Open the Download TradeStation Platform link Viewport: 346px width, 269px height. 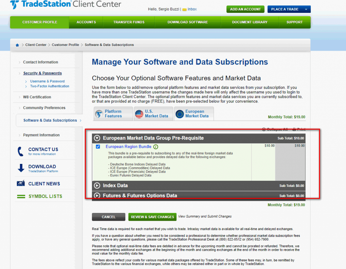(x=42, y=167)
